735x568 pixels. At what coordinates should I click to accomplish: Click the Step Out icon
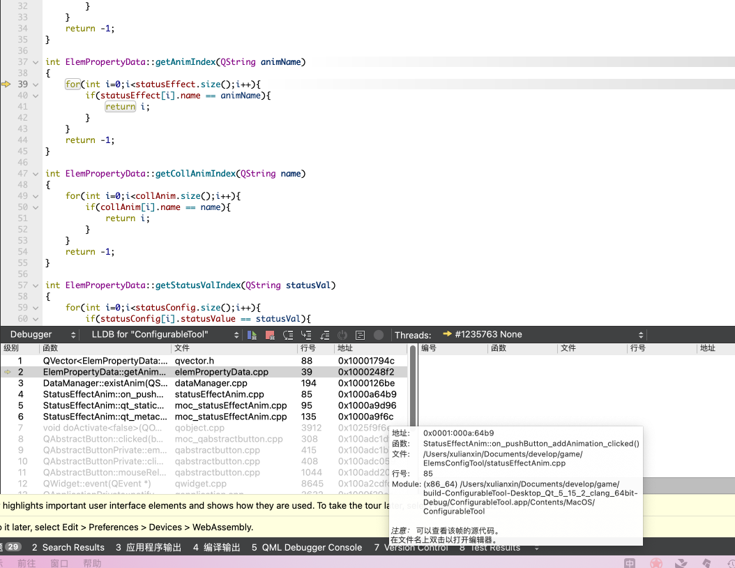pyautogui.click(x=324, y=335)
